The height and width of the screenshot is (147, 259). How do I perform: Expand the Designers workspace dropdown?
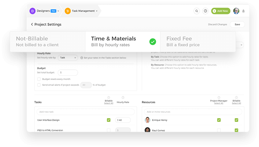[x=58, y=11]
